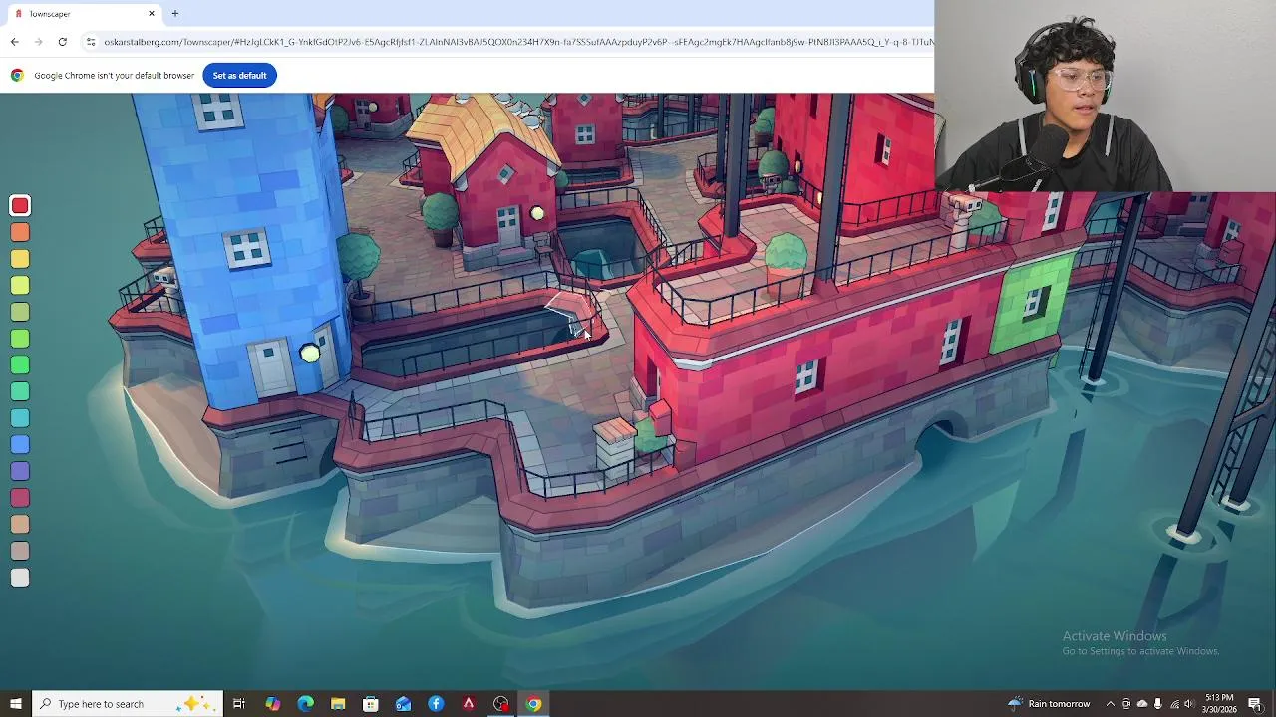Open Outlook mail from the taskbar
The width and height of the screenshot is (1276, 717).
click(403, 704)
